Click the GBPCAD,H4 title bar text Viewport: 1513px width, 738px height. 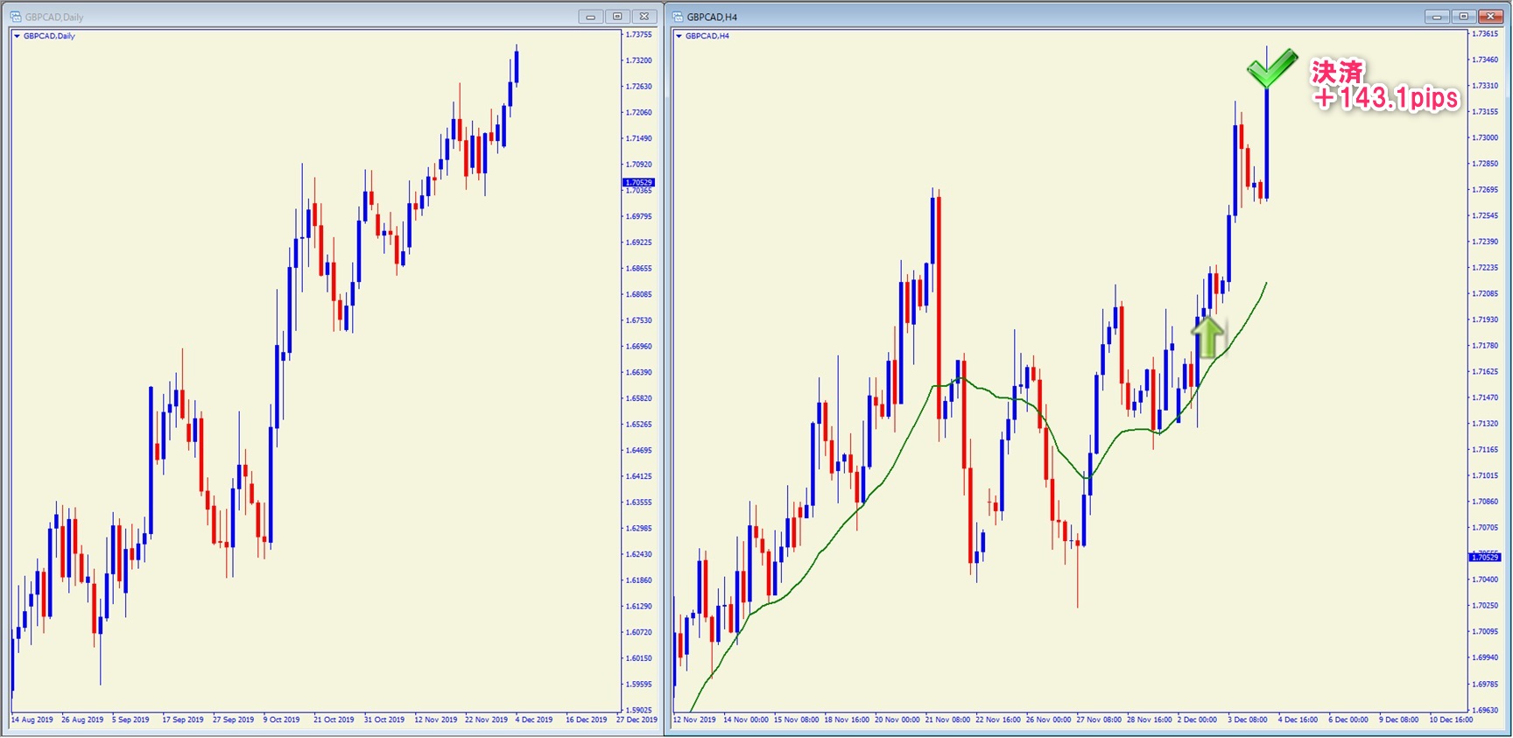pos(712,17)
